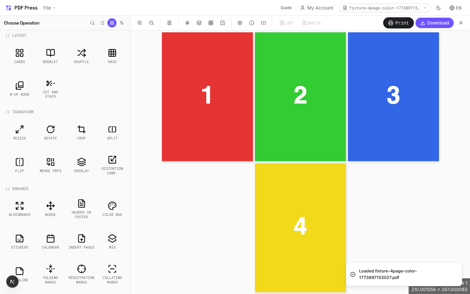Click the Download button
The width and height of the screenshot is (470, 294).
[x=434, y=23]
